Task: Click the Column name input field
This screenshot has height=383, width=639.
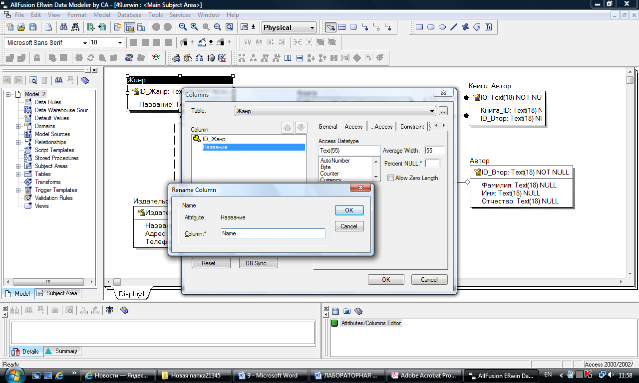Action: click(x=273, y=233)
